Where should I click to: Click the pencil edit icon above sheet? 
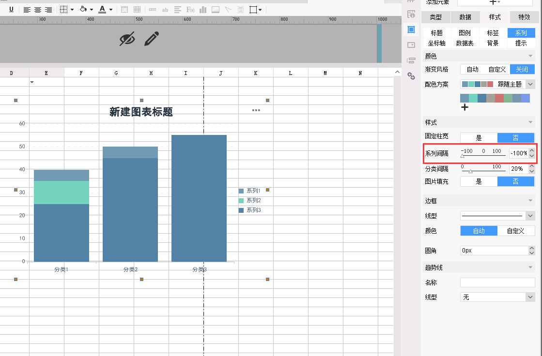coord(152,39)
